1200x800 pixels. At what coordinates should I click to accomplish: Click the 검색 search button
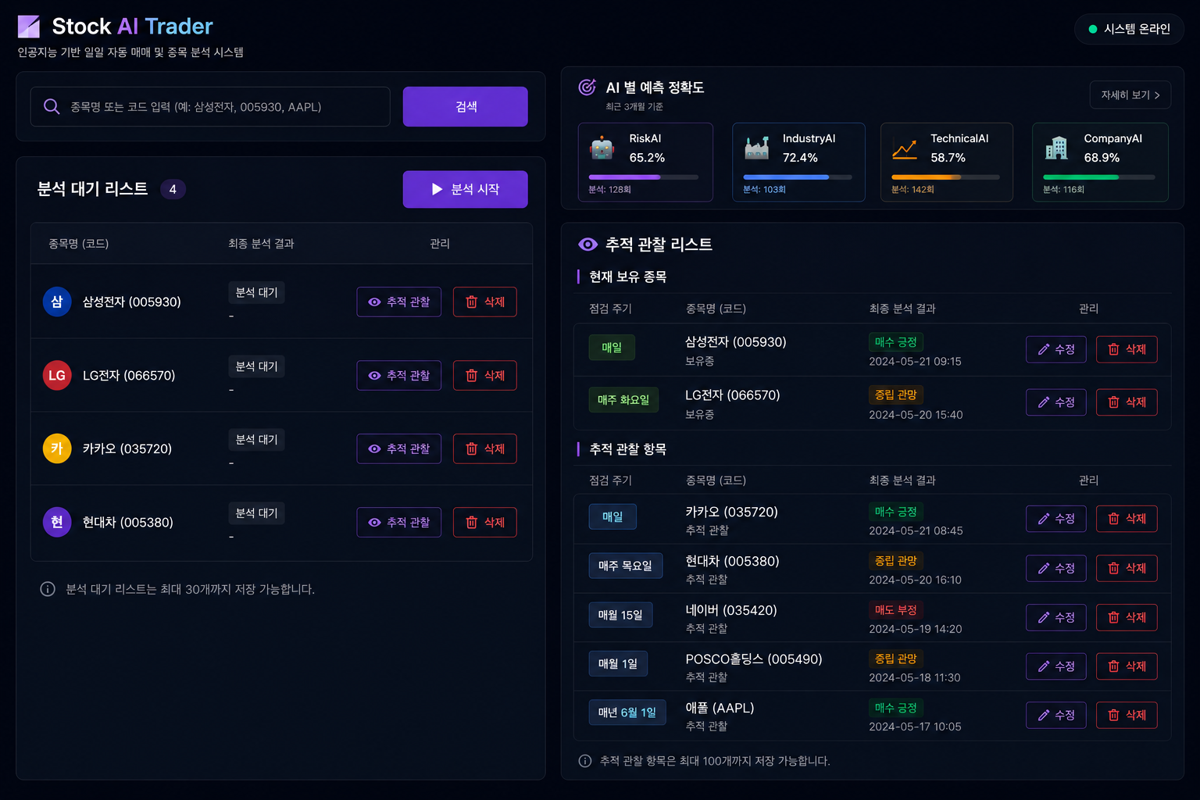tap(466, 106)
